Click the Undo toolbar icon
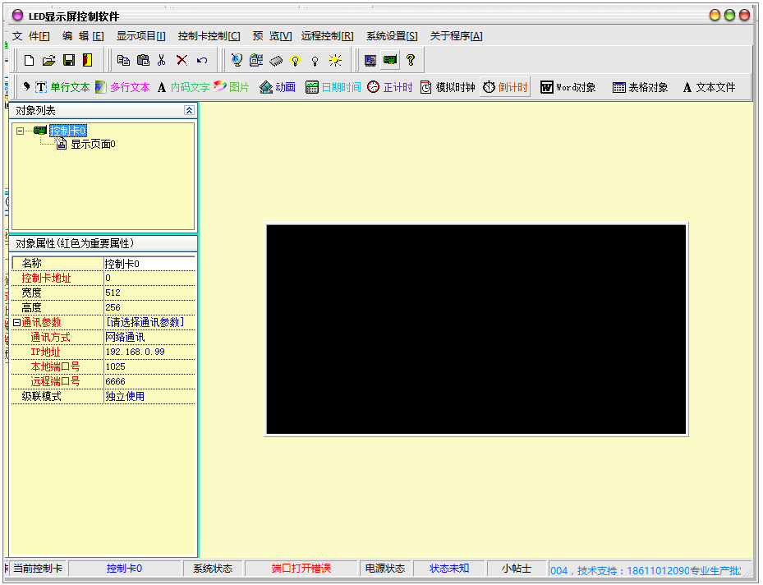 point(200,59)
